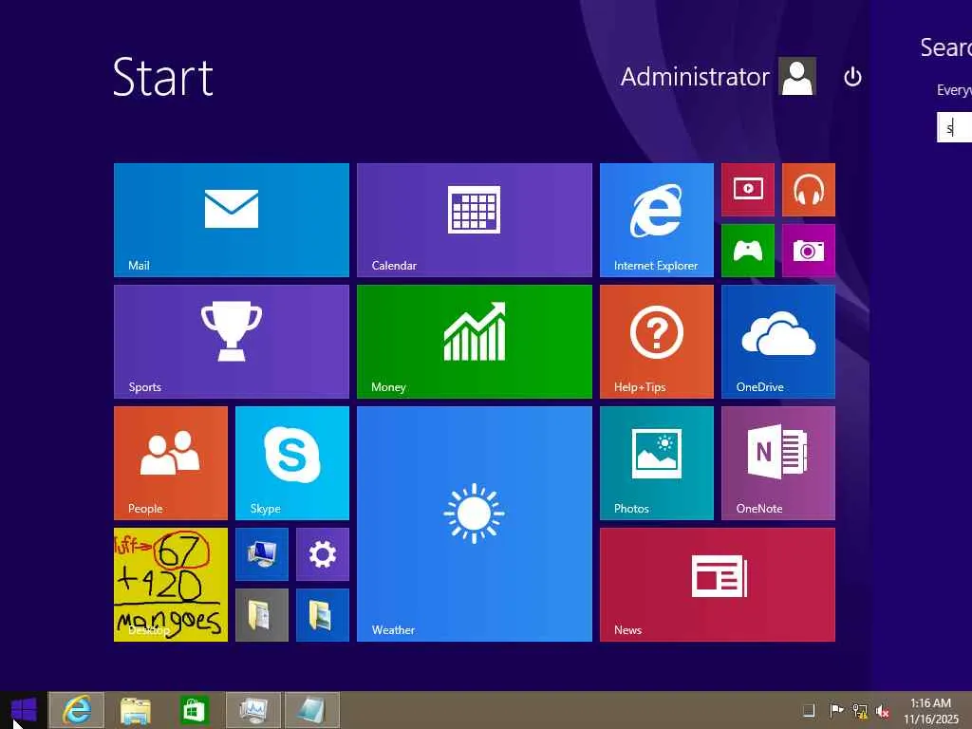Viewport: 972px width, 729px height.
Task: Click the Administrator user name
Action: point(694,77)
